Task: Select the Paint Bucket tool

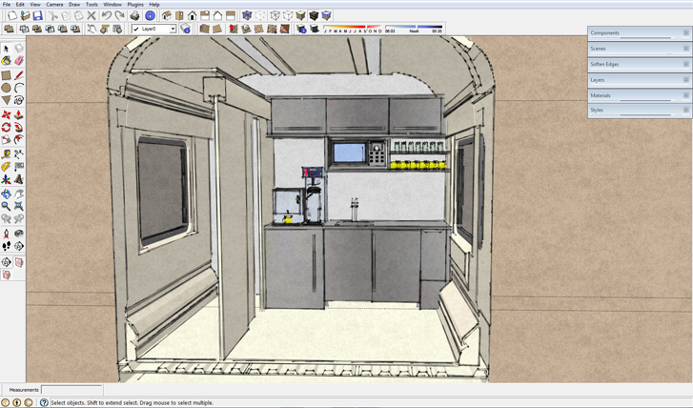Action: point(6,61)
